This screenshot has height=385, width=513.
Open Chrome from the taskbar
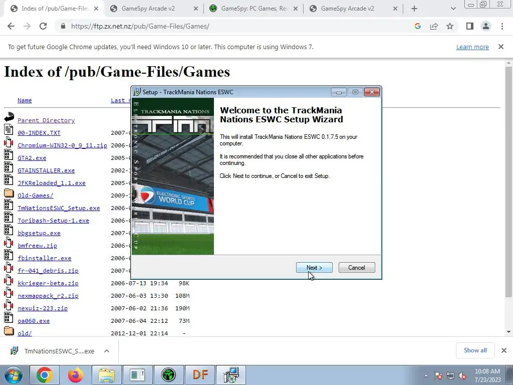(x=44, y=375)
